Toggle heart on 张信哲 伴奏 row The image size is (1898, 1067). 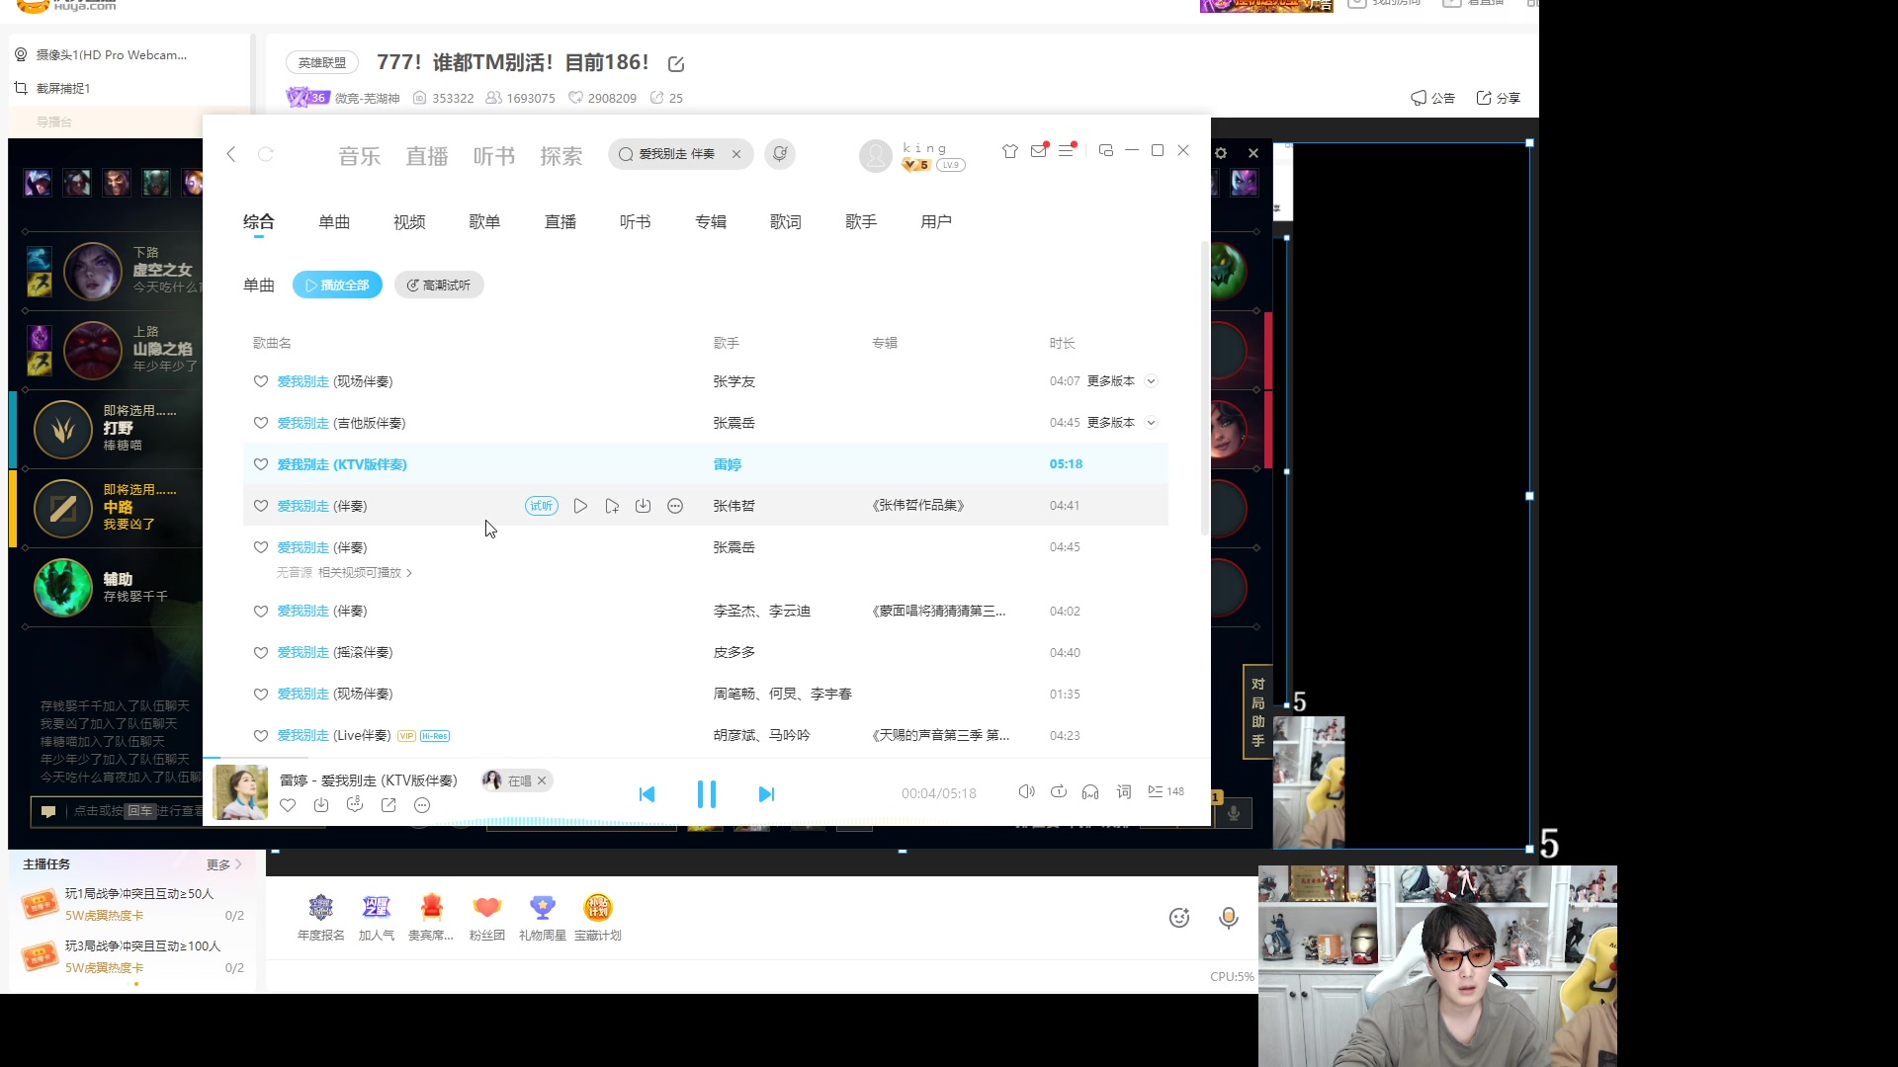(x=261, y=506)
